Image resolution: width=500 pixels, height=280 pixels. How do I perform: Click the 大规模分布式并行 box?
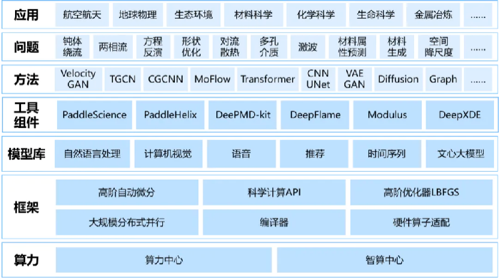click(127, 222)
